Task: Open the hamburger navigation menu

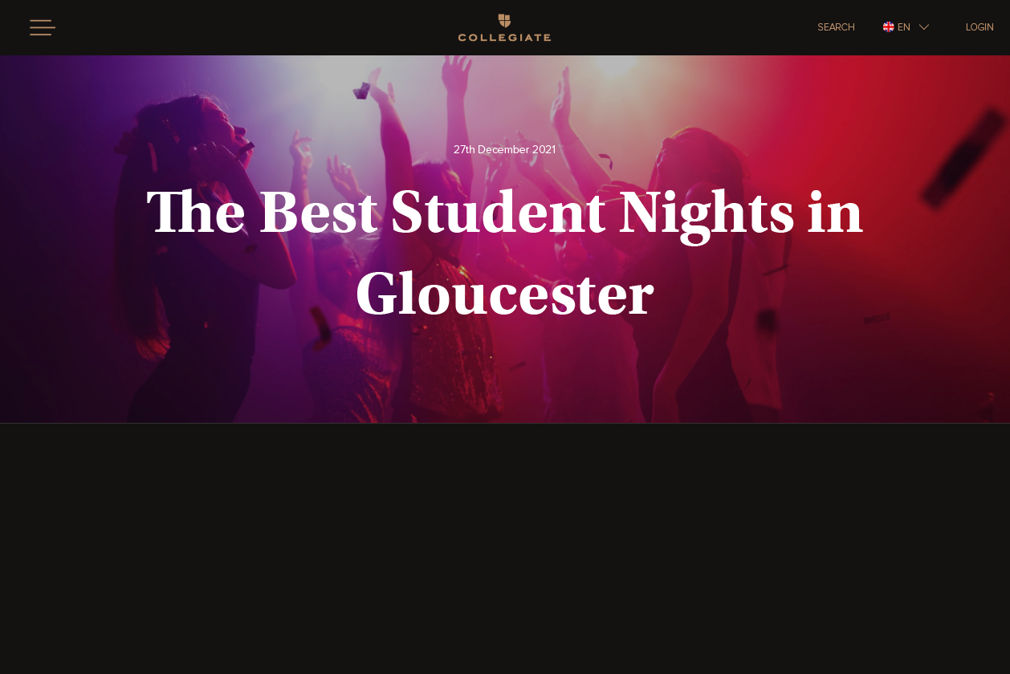Action: 43,27
